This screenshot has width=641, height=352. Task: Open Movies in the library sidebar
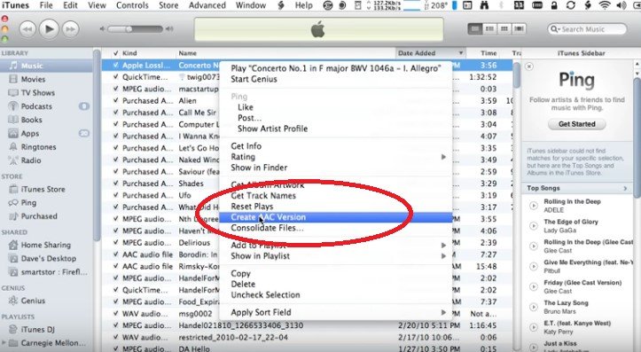[33, 79]
